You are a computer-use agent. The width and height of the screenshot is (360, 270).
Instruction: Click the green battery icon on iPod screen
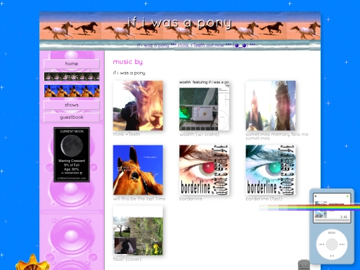347,196
